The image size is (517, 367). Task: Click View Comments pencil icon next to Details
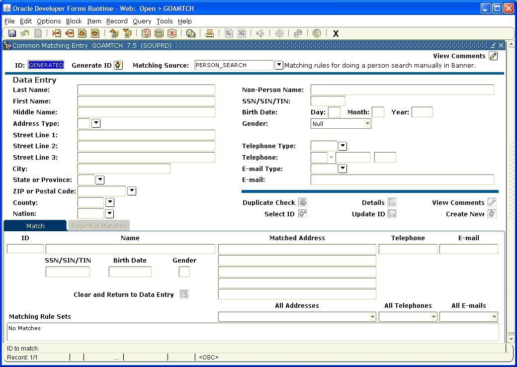[x=492, y=202]
